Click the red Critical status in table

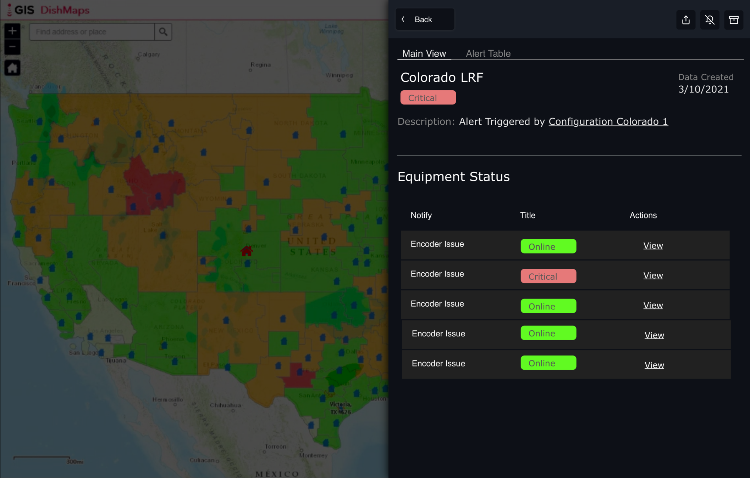548,276
